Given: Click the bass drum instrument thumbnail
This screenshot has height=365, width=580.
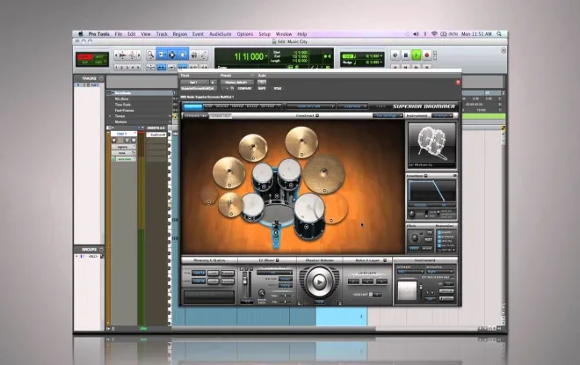Looking at the screenshot, I should coord(431,143).
